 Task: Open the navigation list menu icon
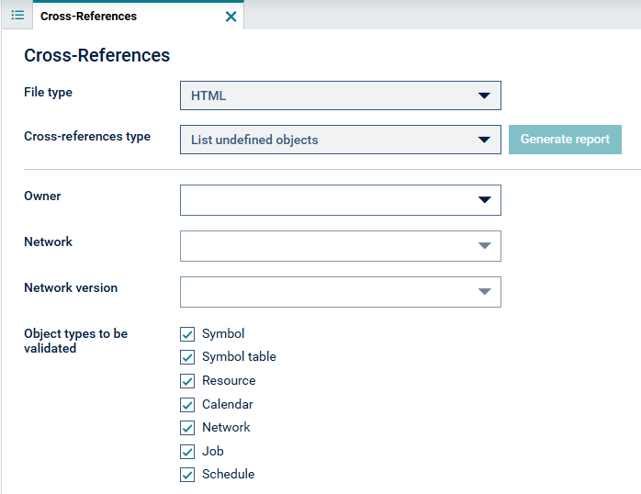click(17, 16)
